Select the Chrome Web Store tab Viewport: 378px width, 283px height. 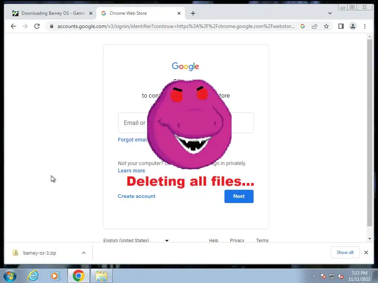[141, 13]
